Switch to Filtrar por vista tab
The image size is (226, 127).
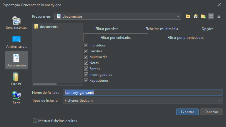click(107, 29)
